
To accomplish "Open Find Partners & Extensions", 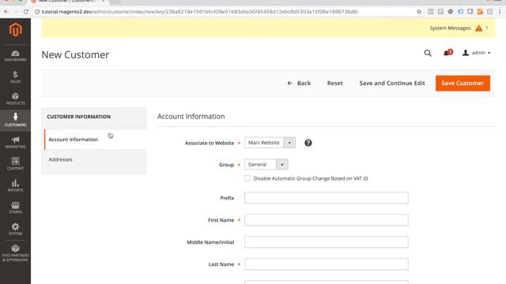I will pos(15,253).
